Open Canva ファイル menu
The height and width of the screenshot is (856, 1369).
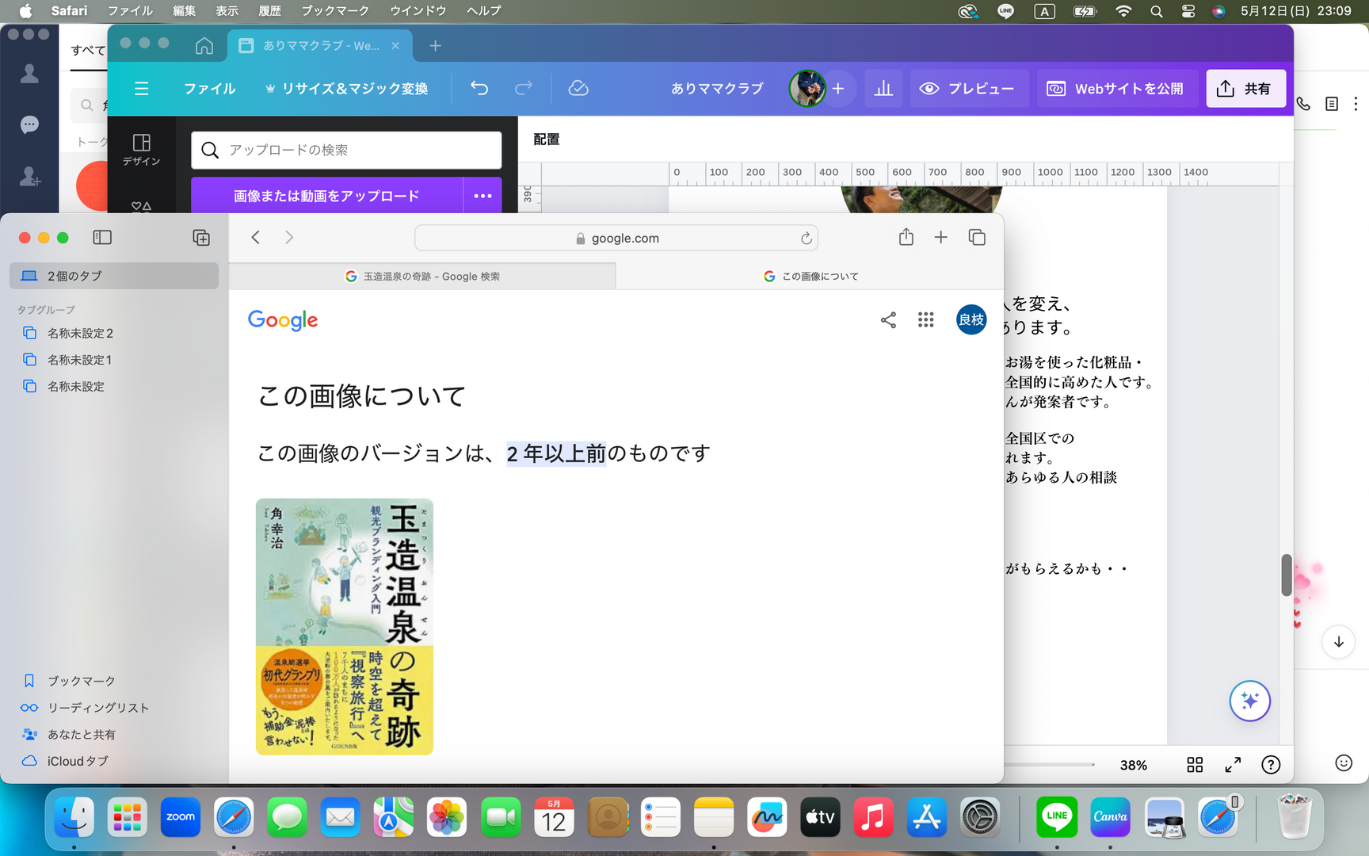[209, 89]
